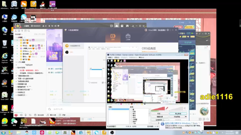Image resolution: width=241 pixels, height=135 pixels.
Task: Open the PUBG desktop shortcut
Action: [24, 123]
